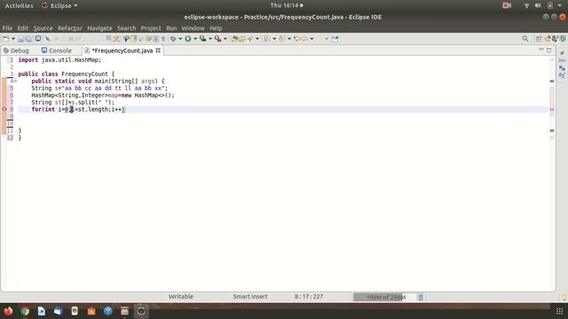This screenshot has width=568, height=319.
Task: Toggle the Mark Occurrences highlighter icon
Action: click(148, 39)
